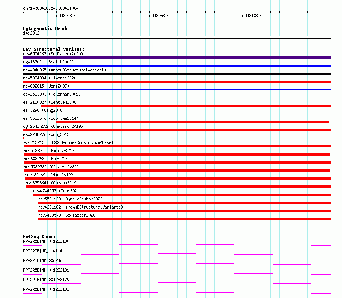Select variant dgv137n21 (Shaikh2009) label
This screenshot has height=298, width=342.
(48, 62)
